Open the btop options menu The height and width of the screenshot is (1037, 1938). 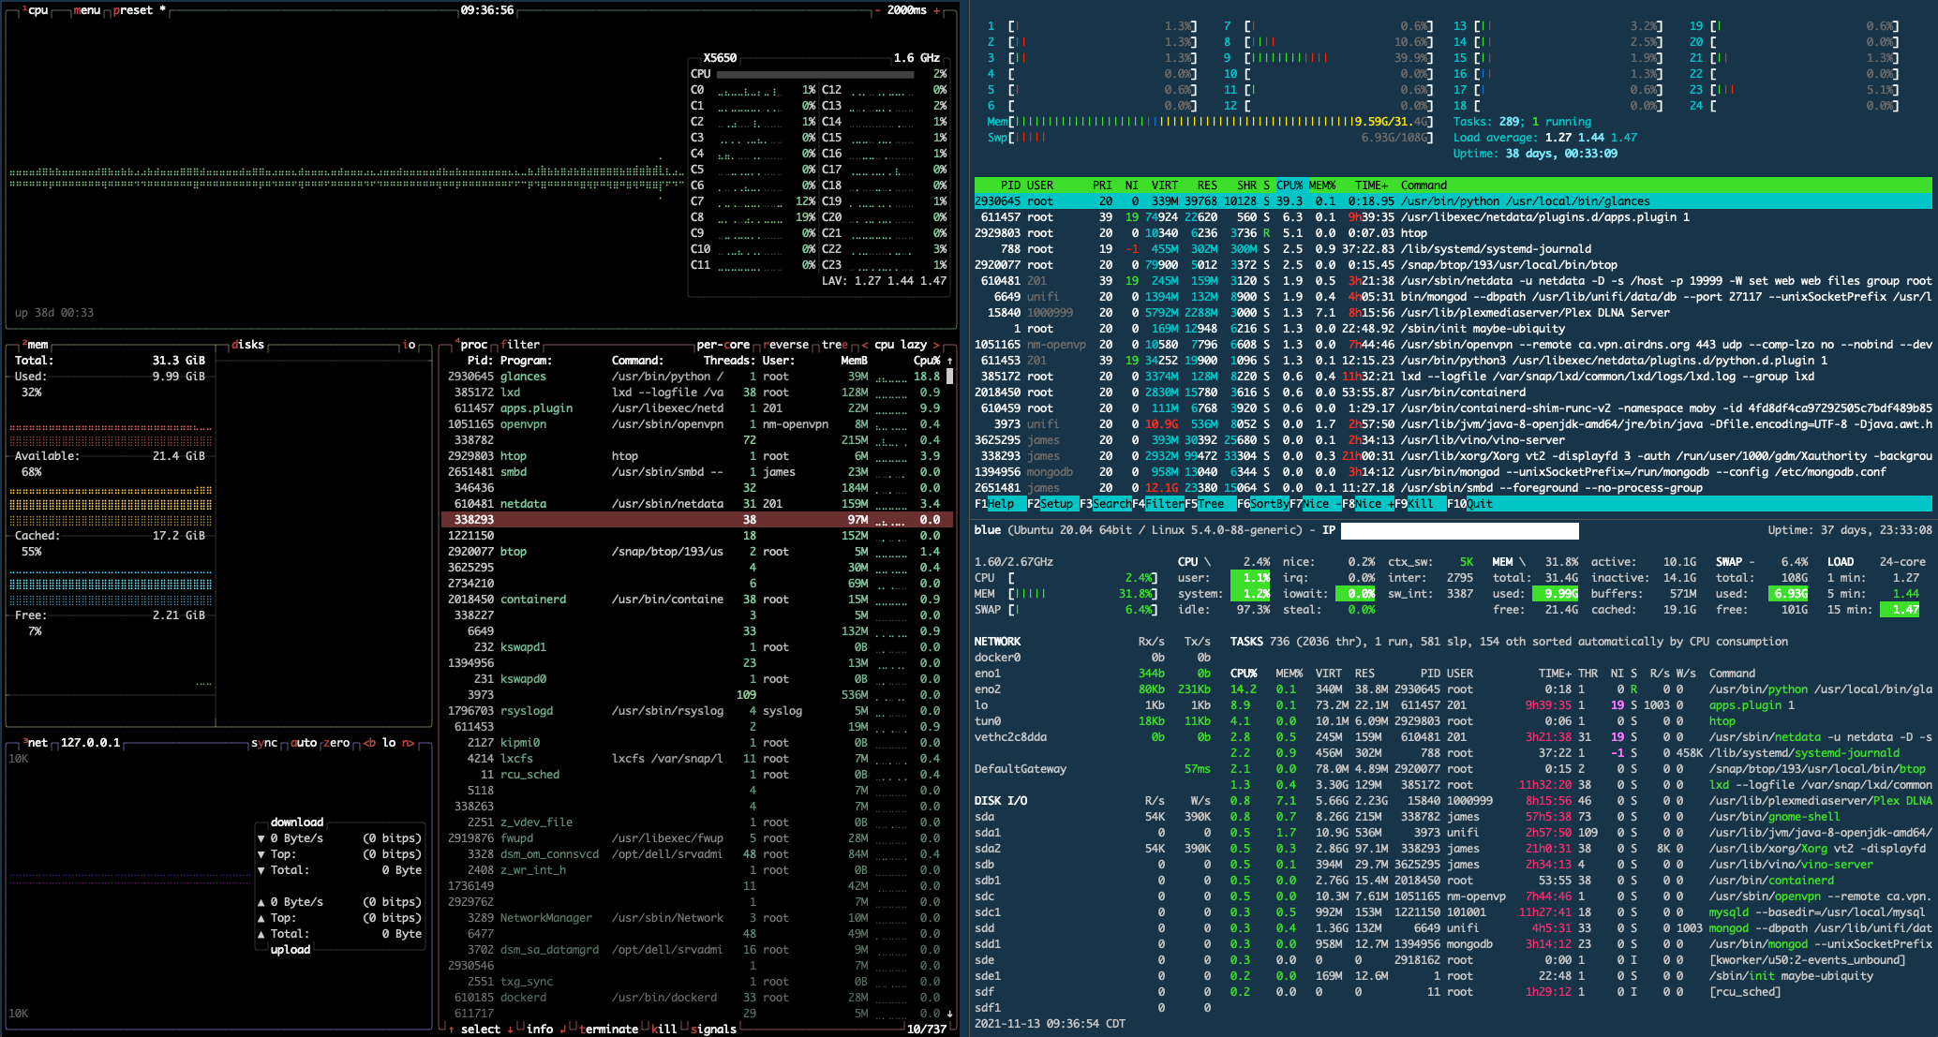point(89,11)
